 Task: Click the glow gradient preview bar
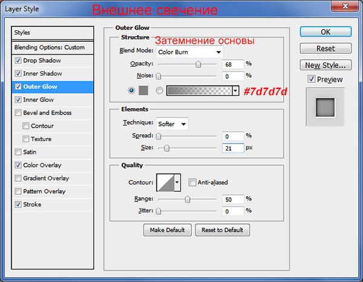(199, 91)
